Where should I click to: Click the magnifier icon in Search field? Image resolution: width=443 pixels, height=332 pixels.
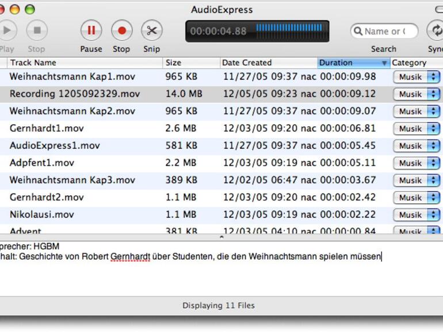coord(358,31)
